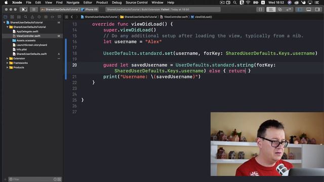The width and height of the screenshot is (324, 182).
Task: Open the Breakpoint navigator icon
Action: (x=53, y=17)
